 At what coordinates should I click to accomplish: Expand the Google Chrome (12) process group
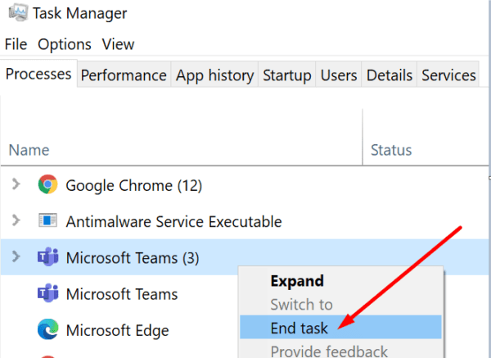(15, 185)
